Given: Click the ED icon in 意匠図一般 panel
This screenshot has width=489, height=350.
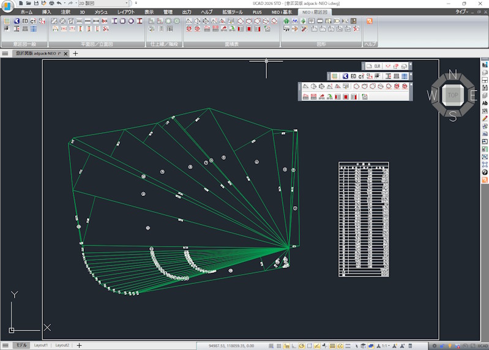Looking at the screenshot, I should [25, 21].
